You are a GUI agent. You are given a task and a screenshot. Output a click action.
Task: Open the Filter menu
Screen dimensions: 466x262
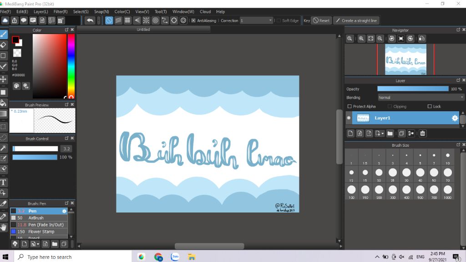point(61,11)
